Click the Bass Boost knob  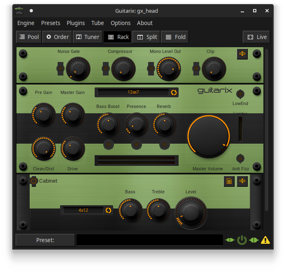tap(109, 124)
